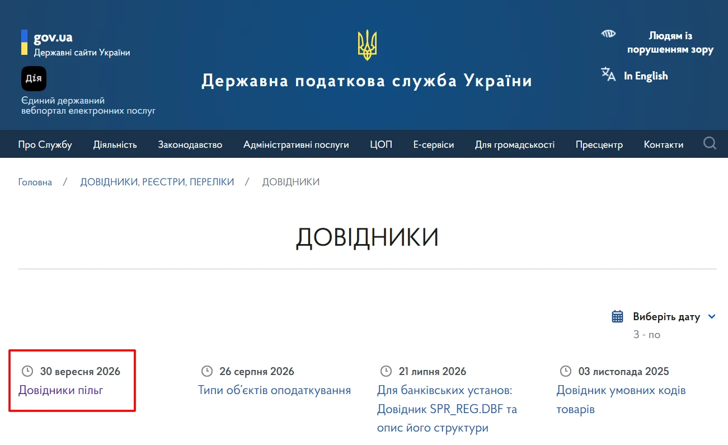Screen dimensions: 728x445
Task: Open Довідник SPR_REG.DBF для банківських установ link
Action: click(x=447, y=409)
